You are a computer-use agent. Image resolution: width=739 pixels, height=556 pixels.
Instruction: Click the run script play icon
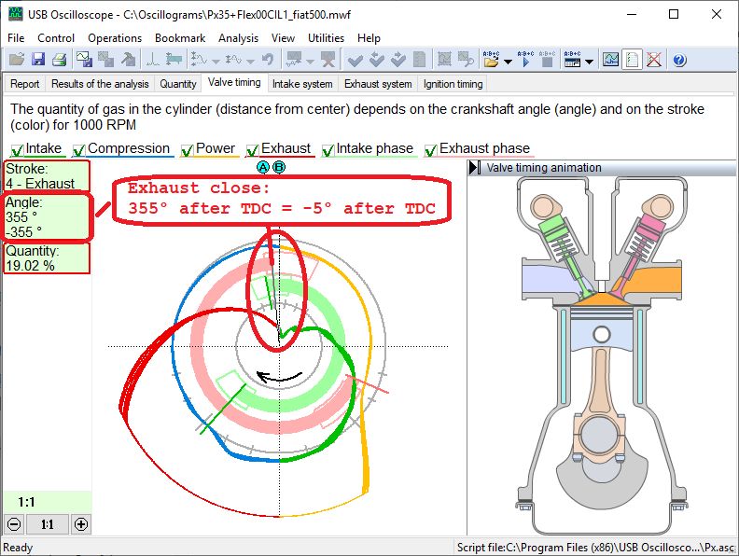(526, 60)
